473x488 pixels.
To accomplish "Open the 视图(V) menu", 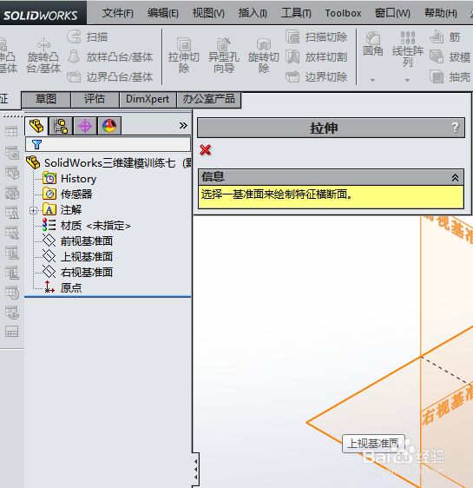I will pos(208,13).
